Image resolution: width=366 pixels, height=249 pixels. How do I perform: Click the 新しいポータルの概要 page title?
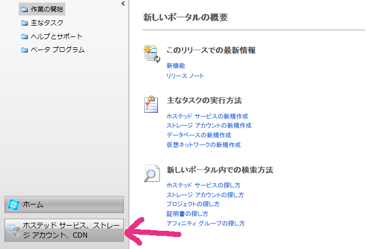[x=186, y=18]
